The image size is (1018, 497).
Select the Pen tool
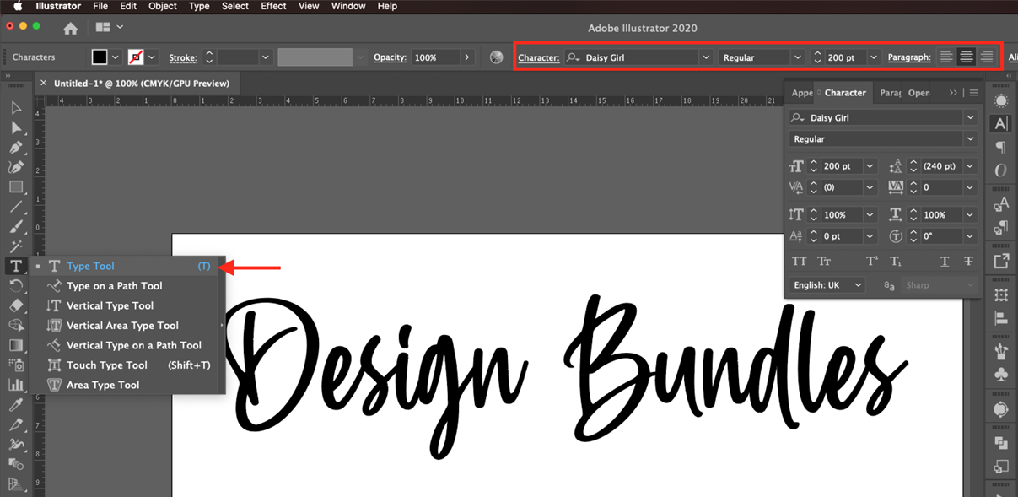tap(16, 147)
